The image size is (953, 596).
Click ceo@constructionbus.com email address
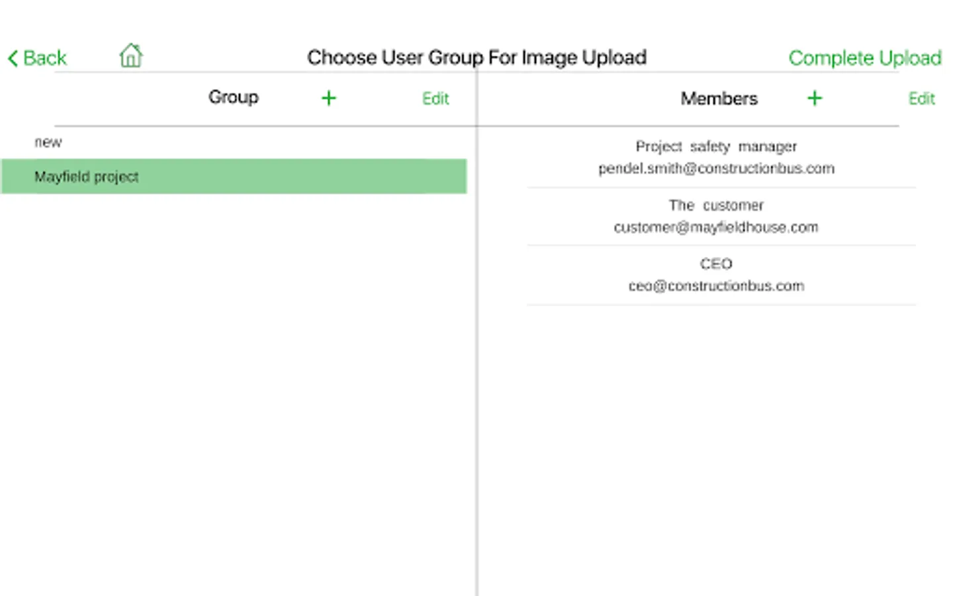click(716, 286)
